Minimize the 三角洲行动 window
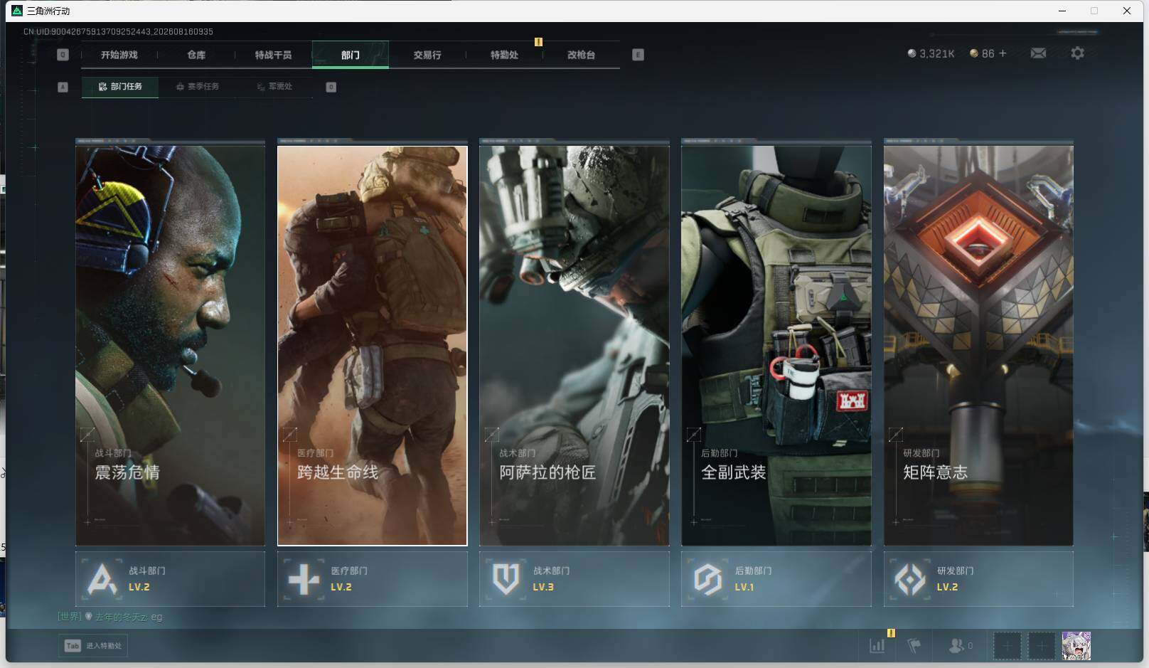Image resolution: width=1149 pixels, height=668 pixels. pos(1062,11)
